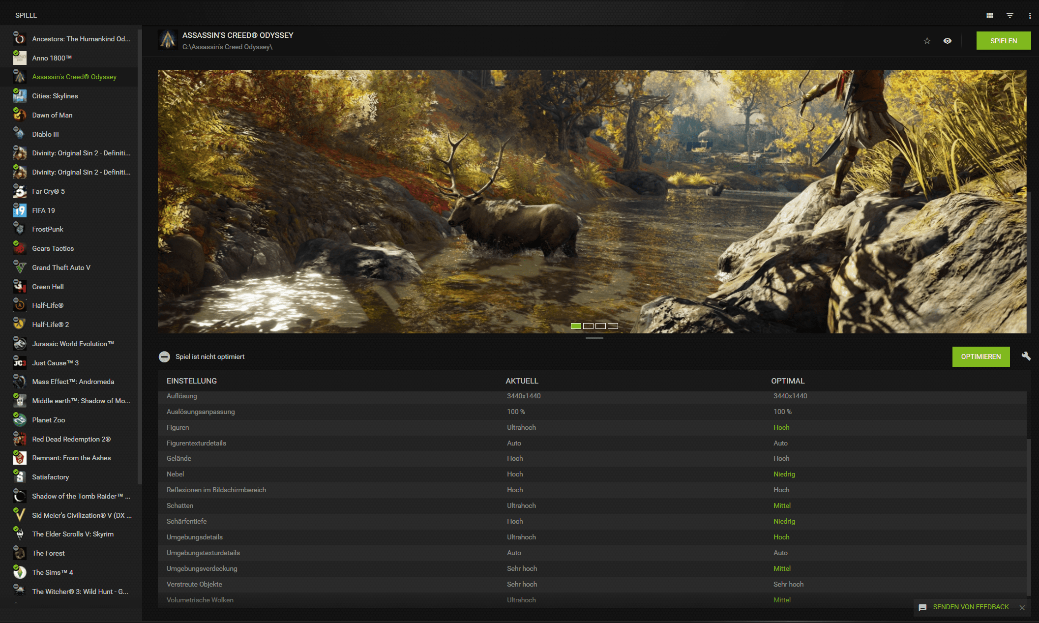Viewport: 1039px width, 623px height.
Task: Open Half-Life entry in list
Action: (x=69, y=305)
